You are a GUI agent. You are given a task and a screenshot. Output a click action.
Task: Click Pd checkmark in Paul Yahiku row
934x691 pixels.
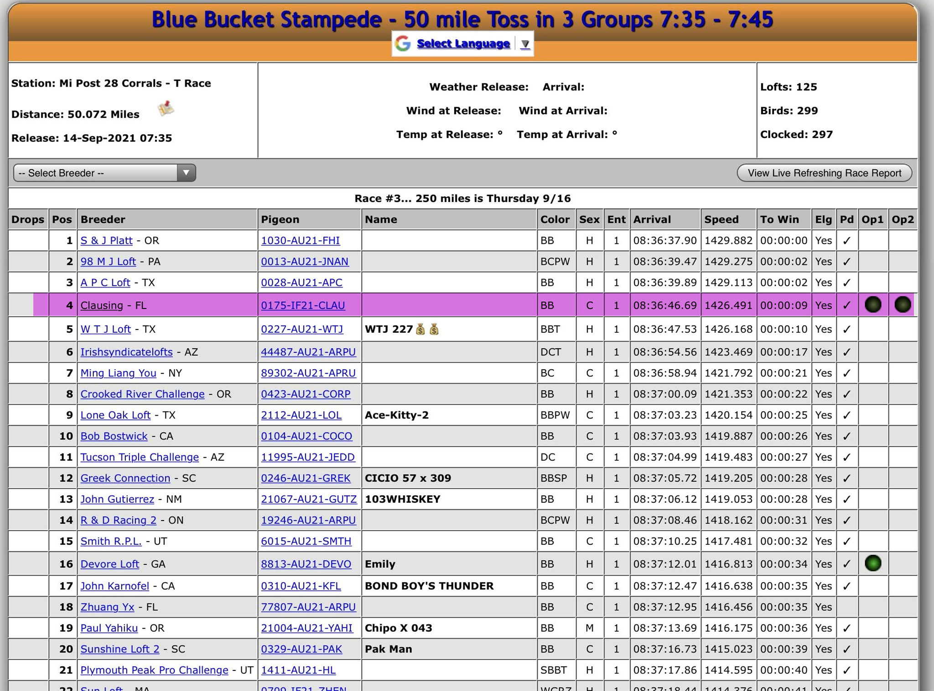846,628
